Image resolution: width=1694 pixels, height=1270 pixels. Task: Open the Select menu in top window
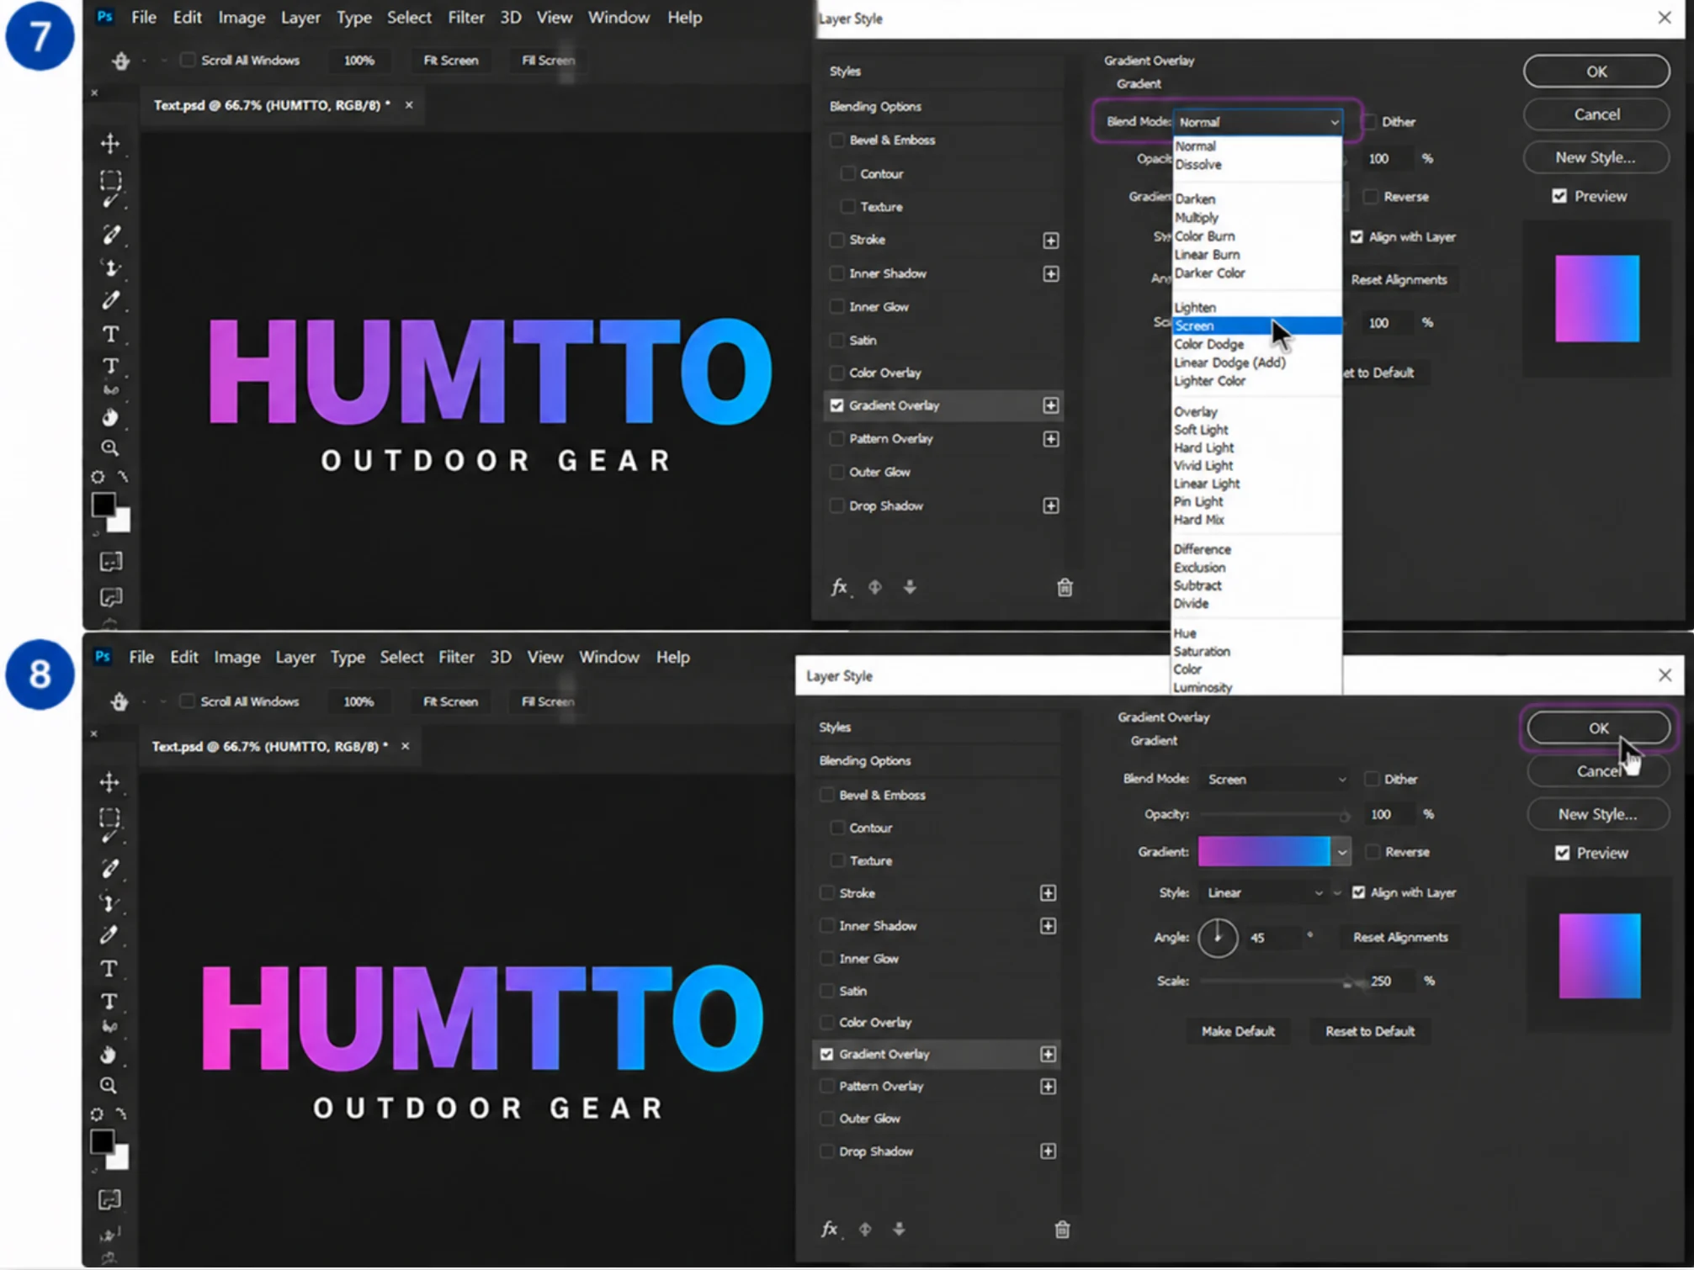(409, 18)
